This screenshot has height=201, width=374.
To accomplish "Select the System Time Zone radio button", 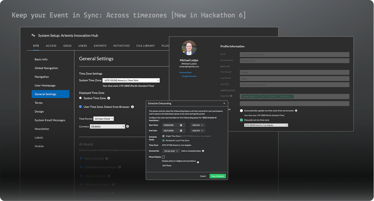I will pos(80,98).
